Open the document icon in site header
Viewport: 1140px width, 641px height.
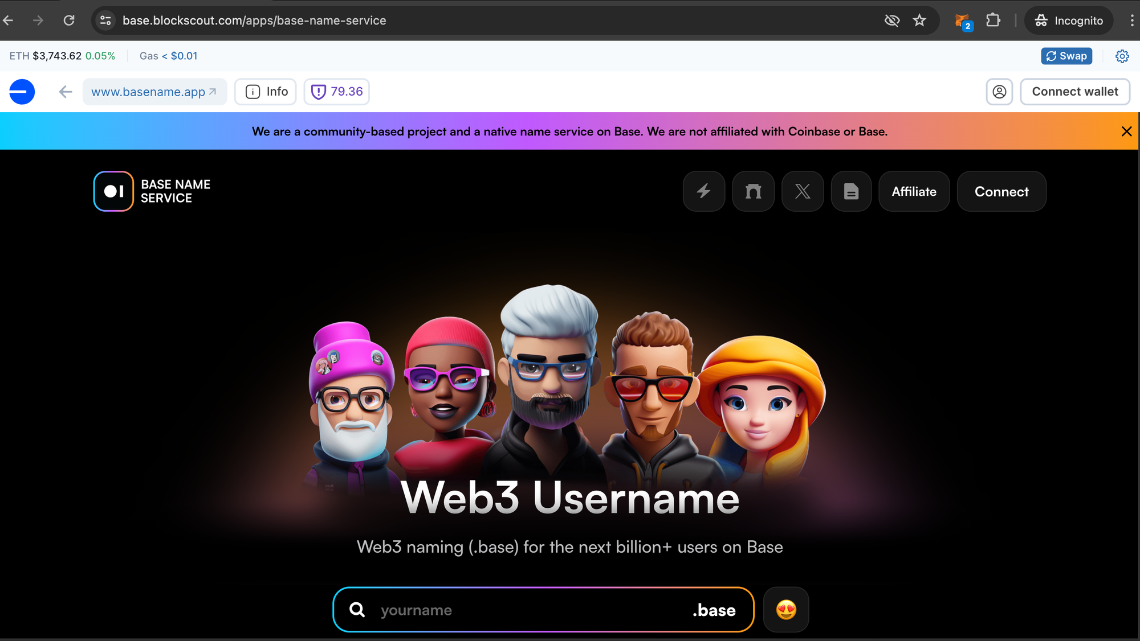pos(851,191)
